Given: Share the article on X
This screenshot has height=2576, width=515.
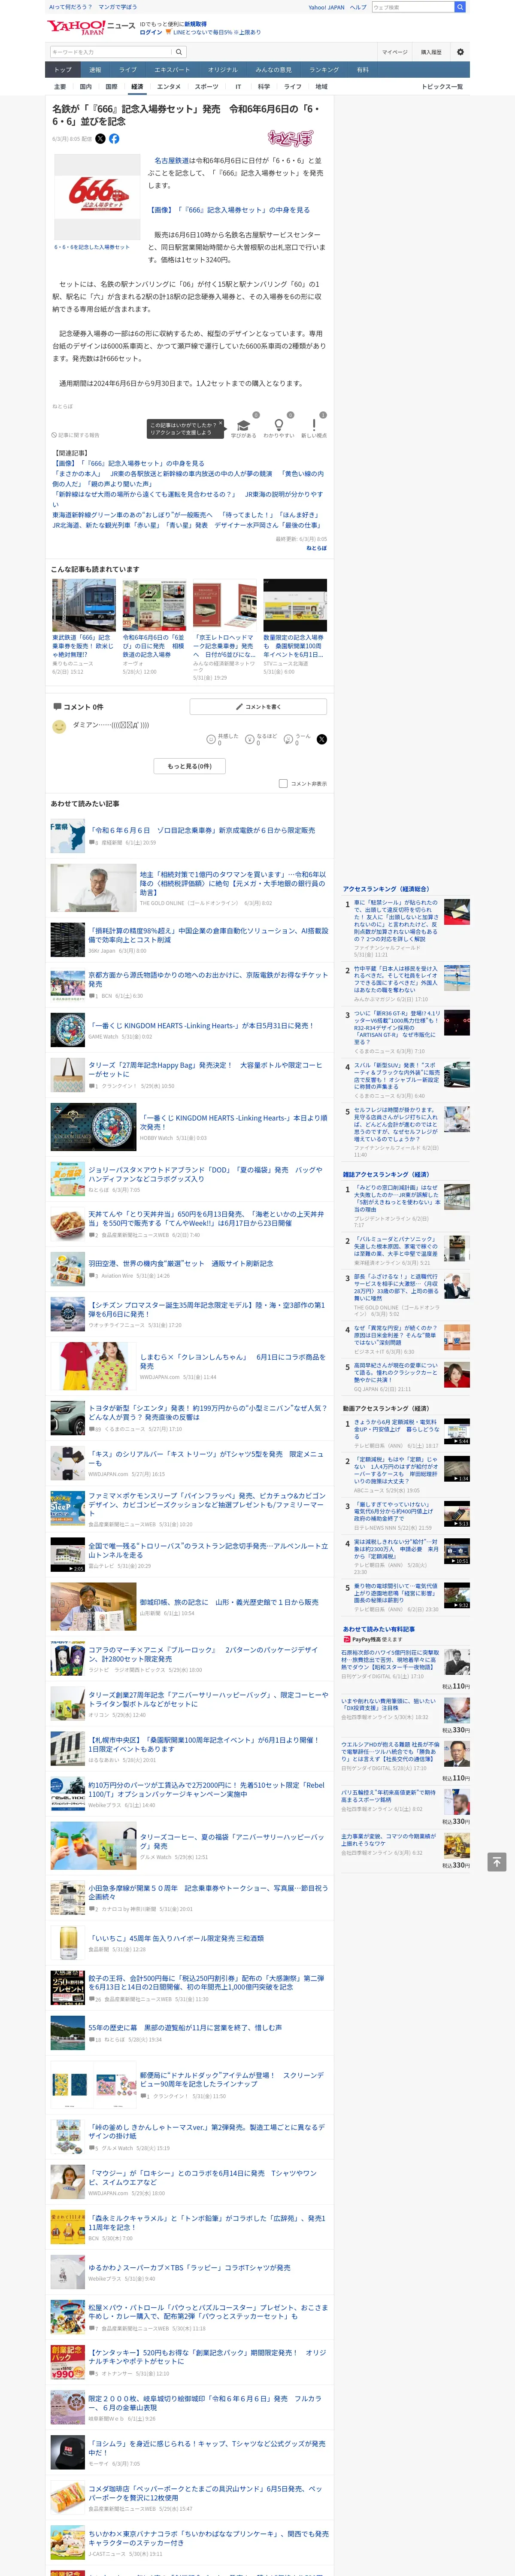Looking at the screenshot, I should (100, 139).
